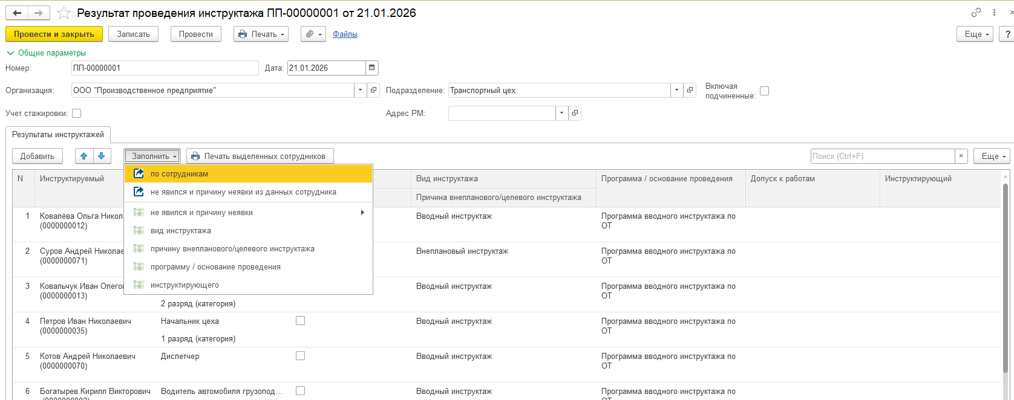This screenshot has height=400, width=1014.
Task: Toggle 'Учет стажировки' checkbox
Action: coord(76,113)
